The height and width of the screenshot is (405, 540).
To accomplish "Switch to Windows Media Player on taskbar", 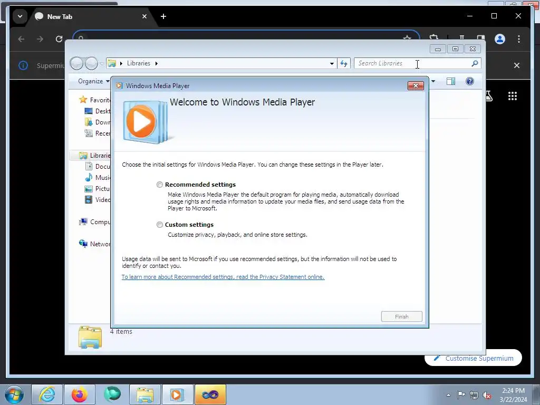I will (x=178, y=394).
